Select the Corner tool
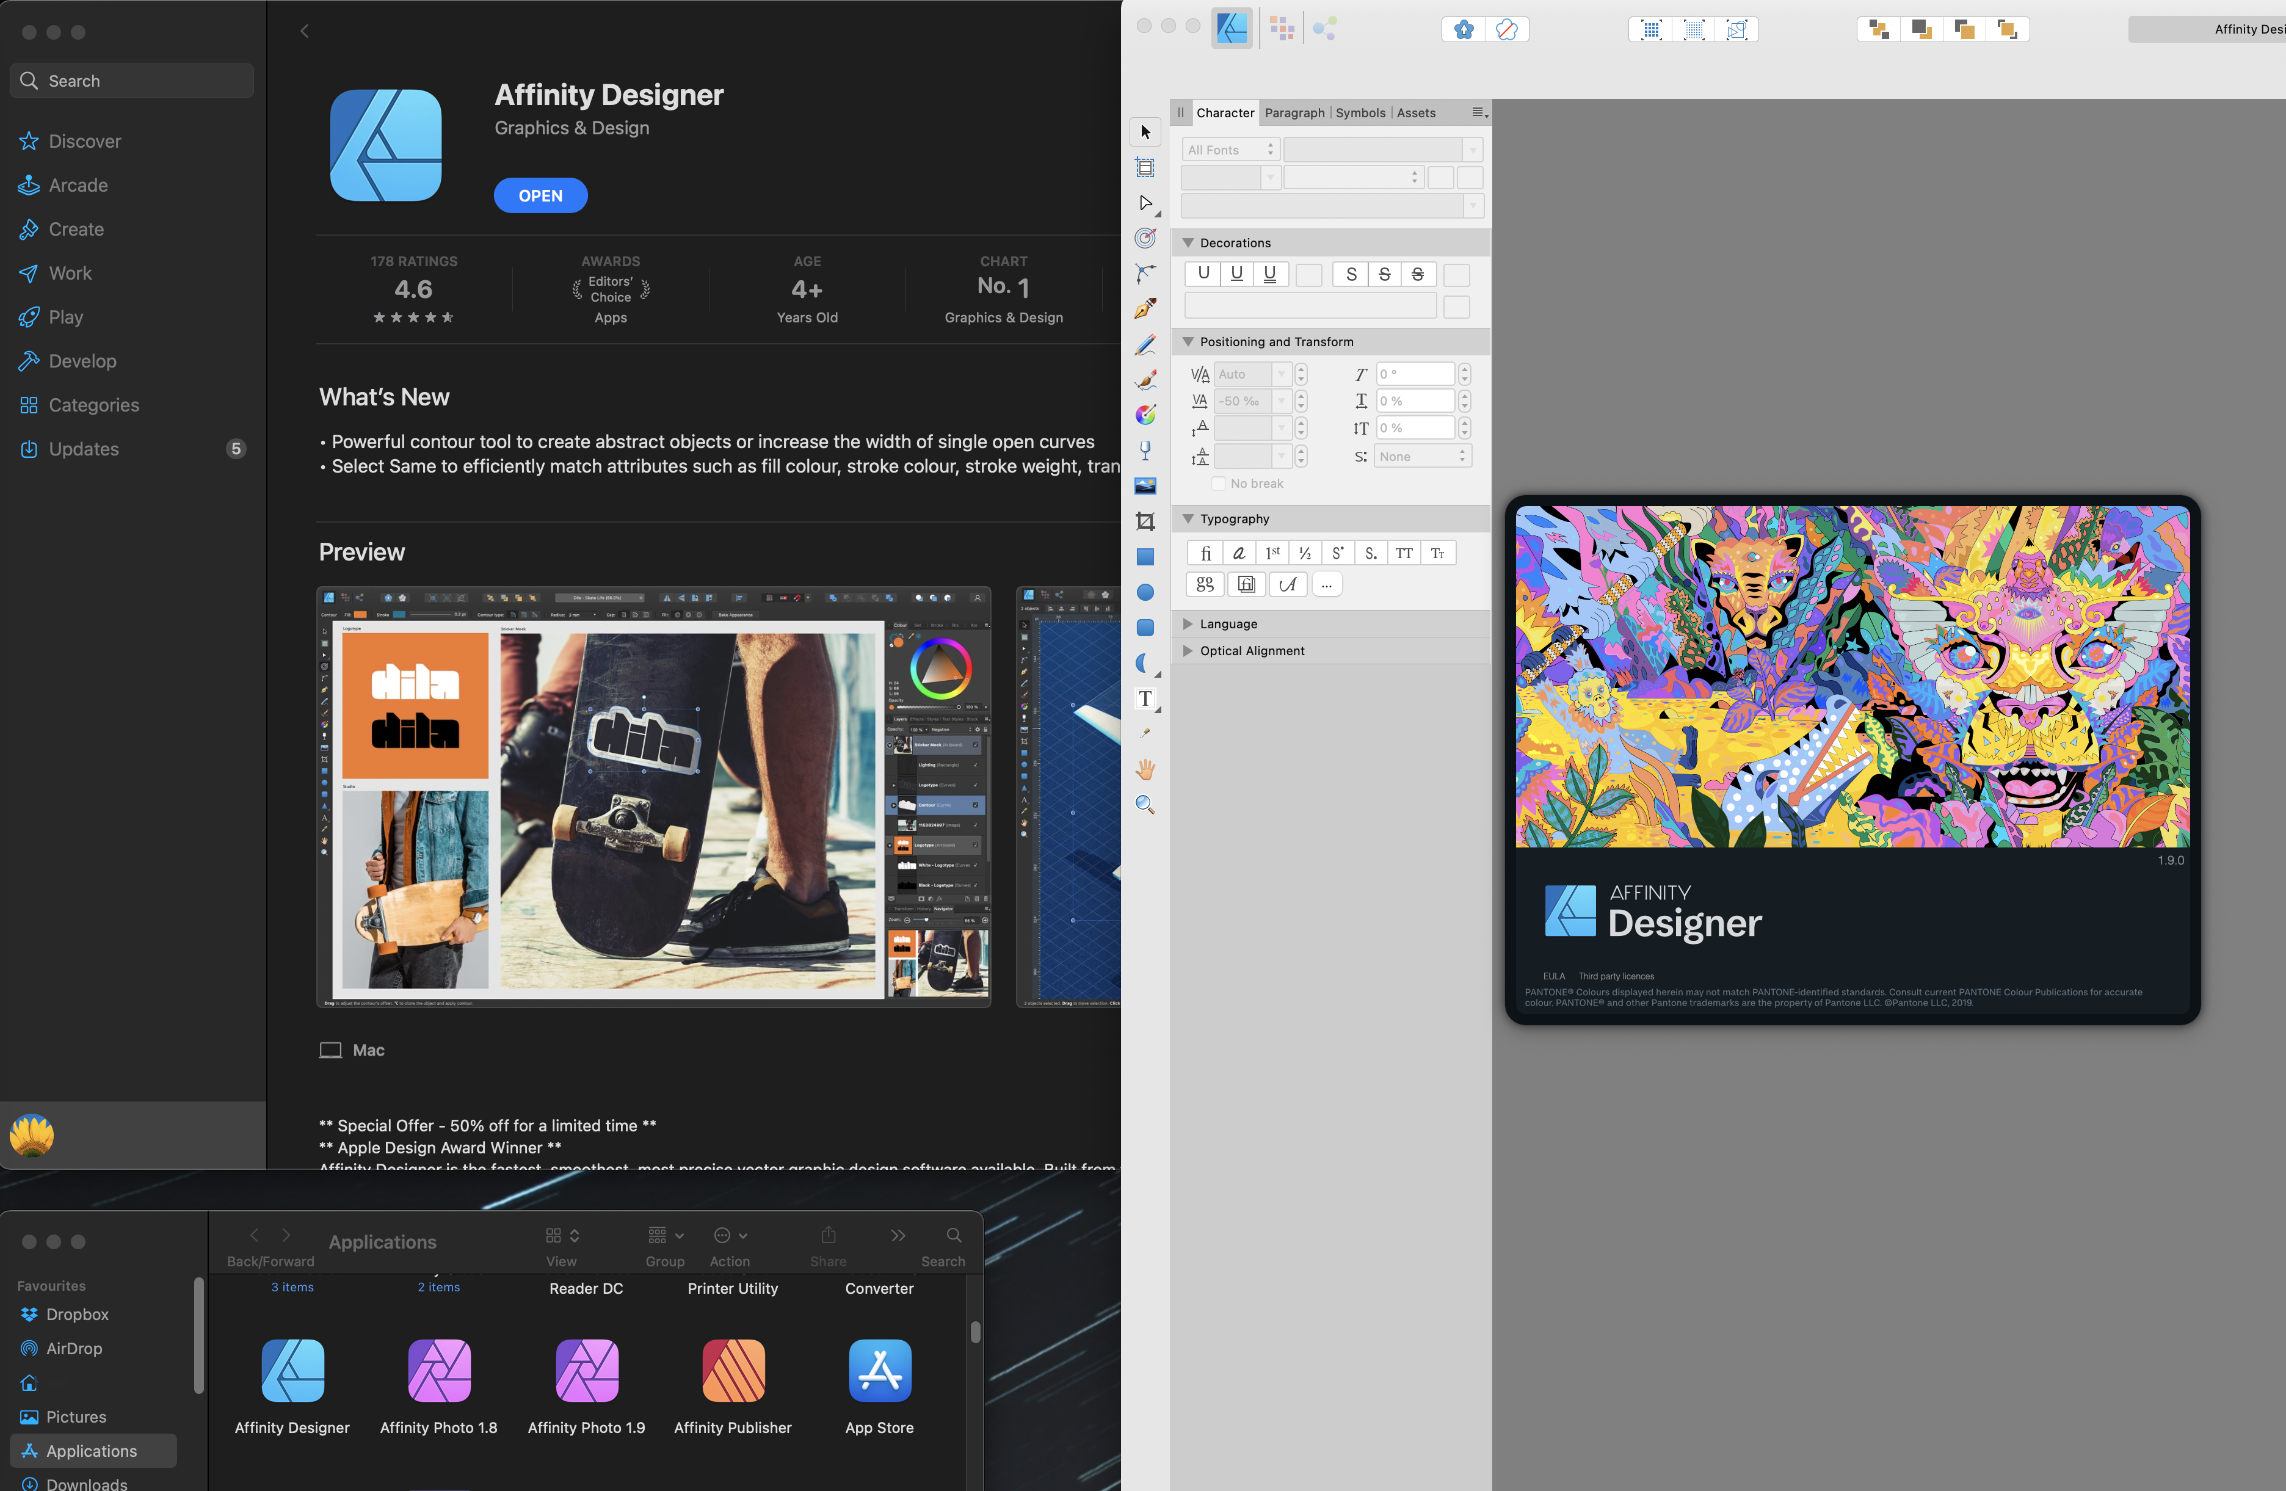Image resolution: width=2286 pixels, height=1491 pixels. (x=1145, y=274)
